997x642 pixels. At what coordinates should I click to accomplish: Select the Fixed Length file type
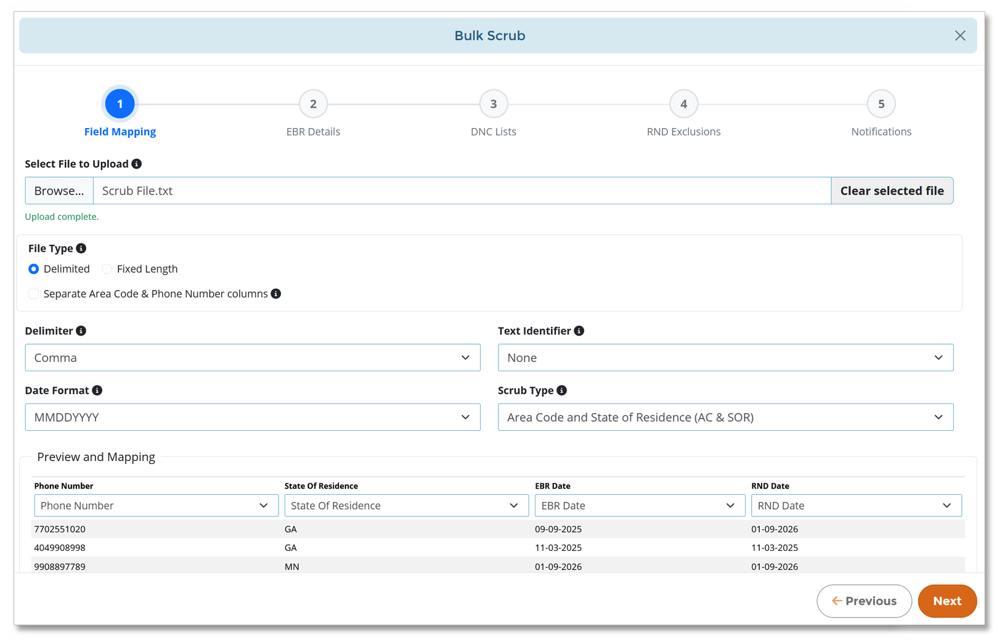[x=107, y=269]
